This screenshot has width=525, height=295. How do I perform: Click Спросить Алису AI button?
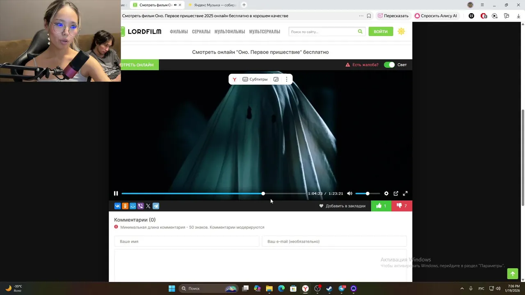tap(436, 16)
